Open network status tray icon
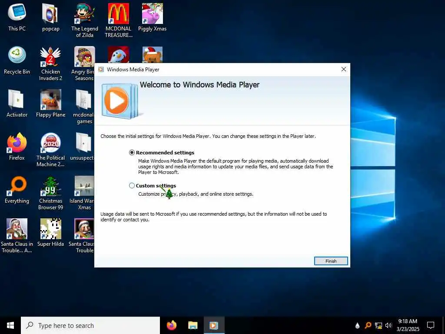 click(379, 325)
